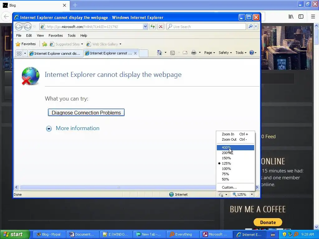Open Quick Tabs grid icon
Image resolution: width=319 pixels, height=239 pixels.
pos(19,53)
